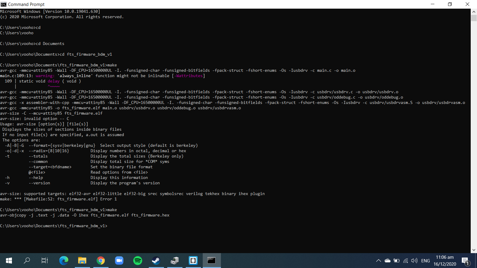The width and height of the screenshot is (477, 268).
Task: Open File Explorer from the taskbar
Action: [82, 261]
